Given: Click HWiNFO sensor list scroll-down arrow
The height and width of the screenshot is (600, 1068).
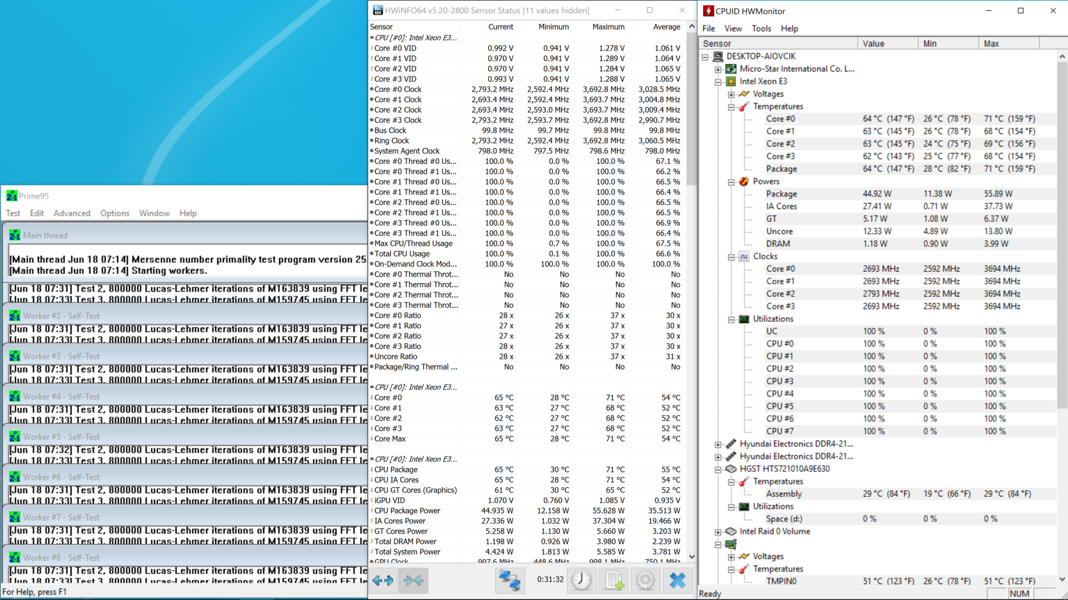Looking at the screenshot, I should pyautogui.click(x=691, y=556).
